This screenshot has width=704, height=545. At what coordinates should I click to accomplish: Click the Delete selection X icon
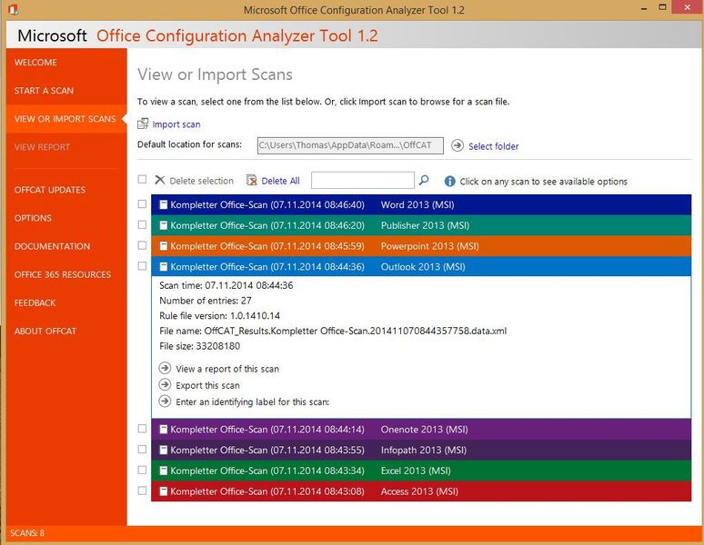click(x=160, y=180)
